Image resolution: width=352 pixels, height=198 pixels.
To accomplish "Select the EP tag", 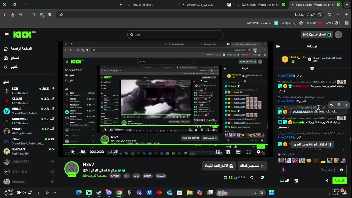I will pos(127,176).
